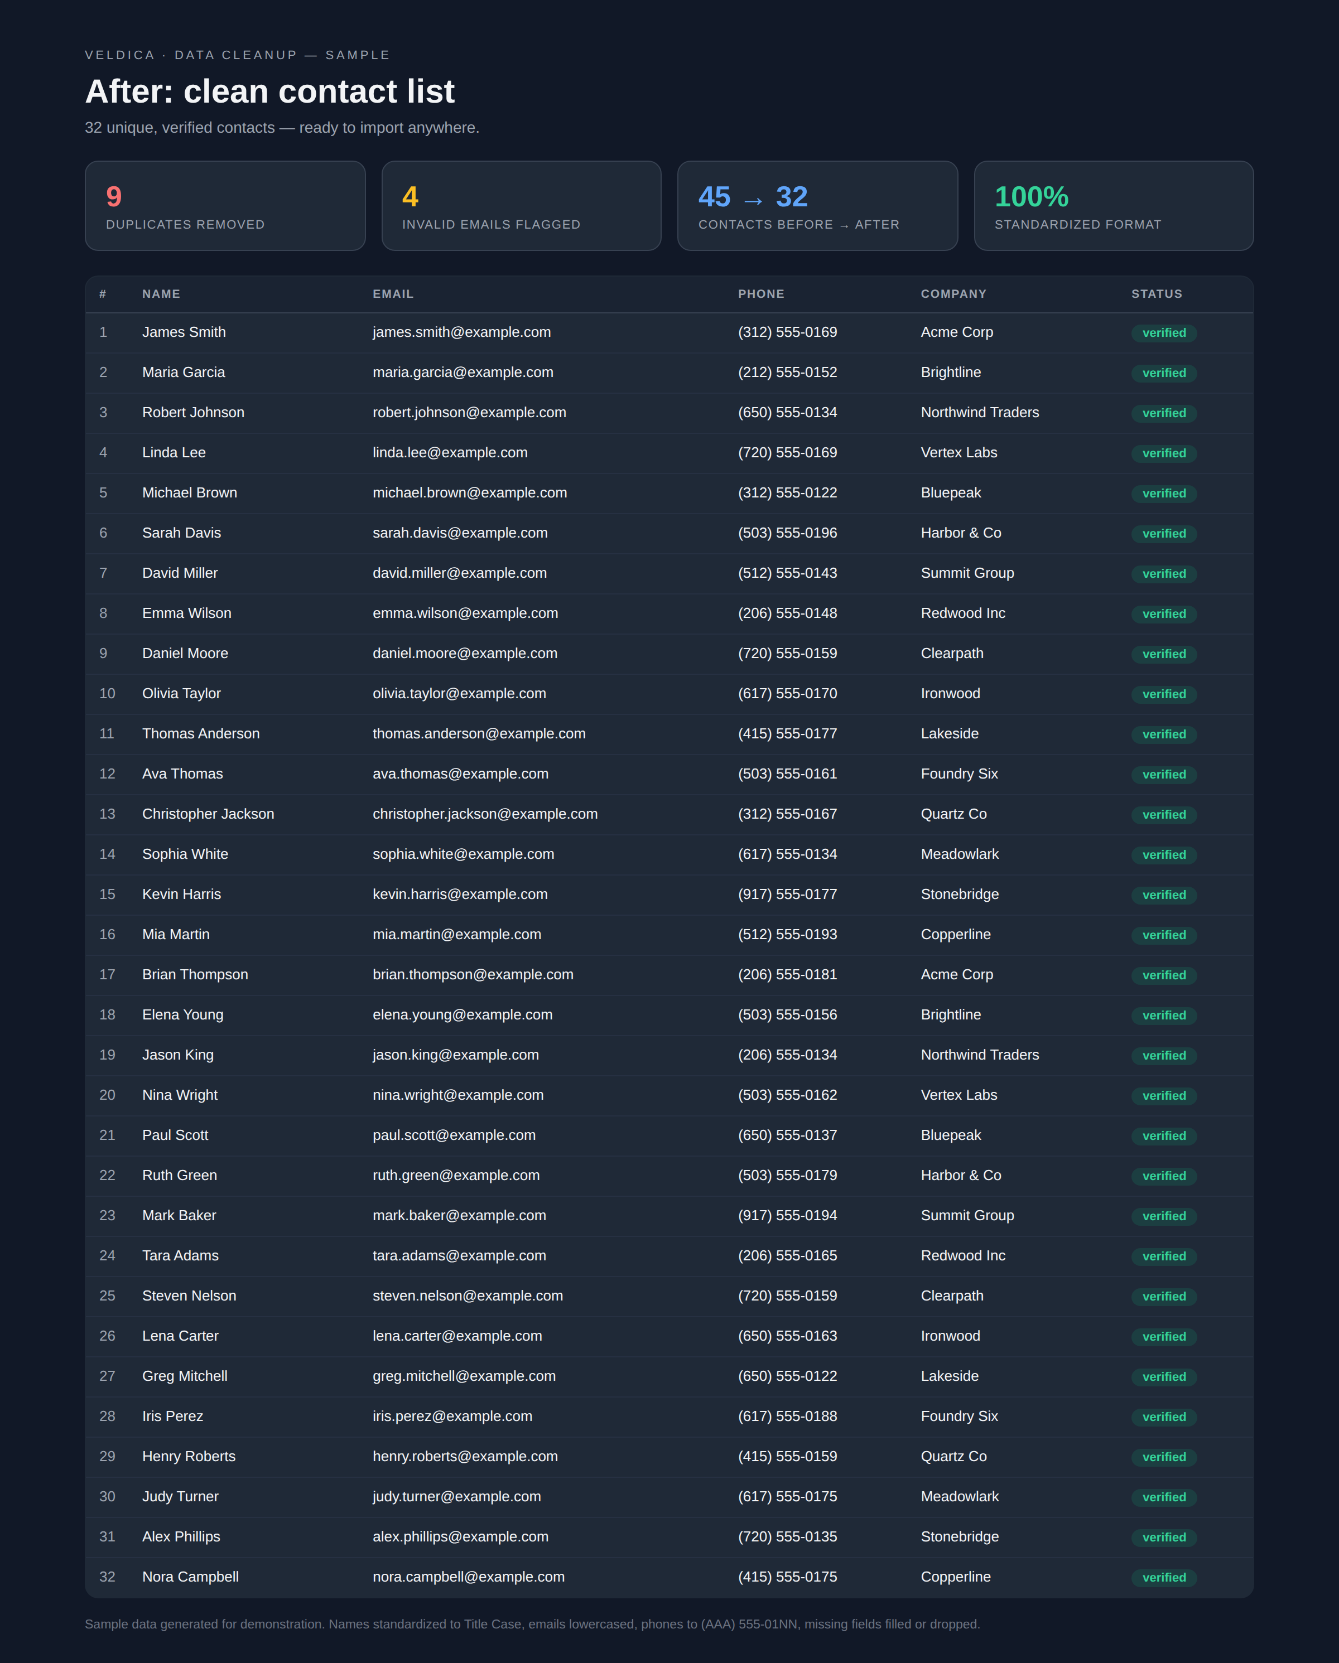
Task: Click the NAME column header
Action: tap(161, 294)
